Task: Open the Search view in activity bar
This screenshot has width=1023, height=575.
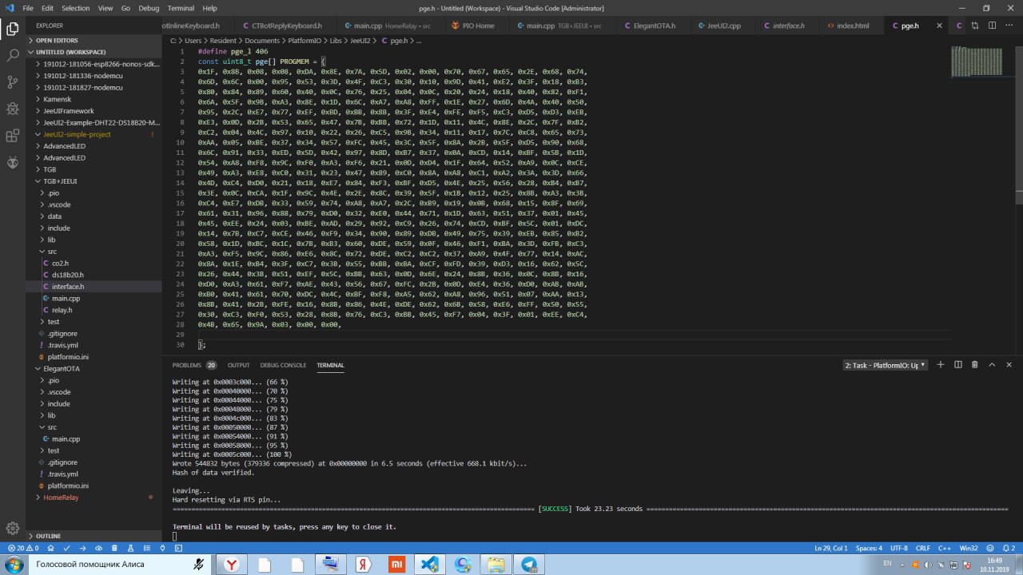Action: (13, 56)
